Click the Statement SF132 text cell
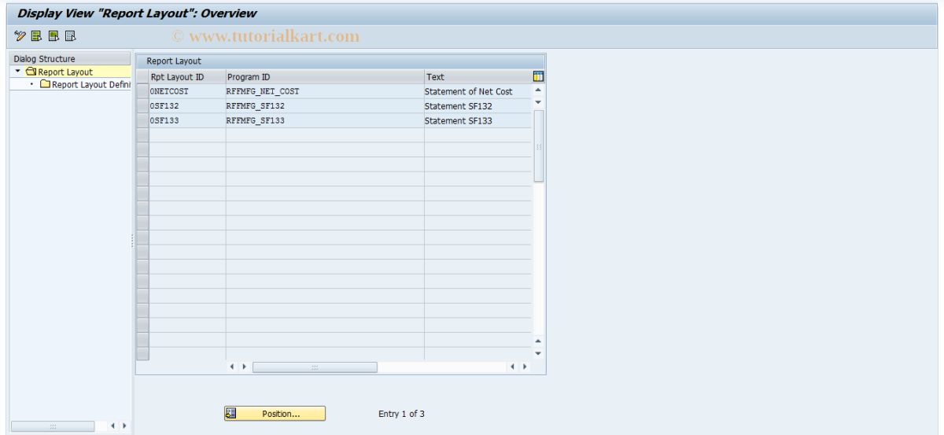The height and width of the screenshot is (435, 944). [478, 106]
